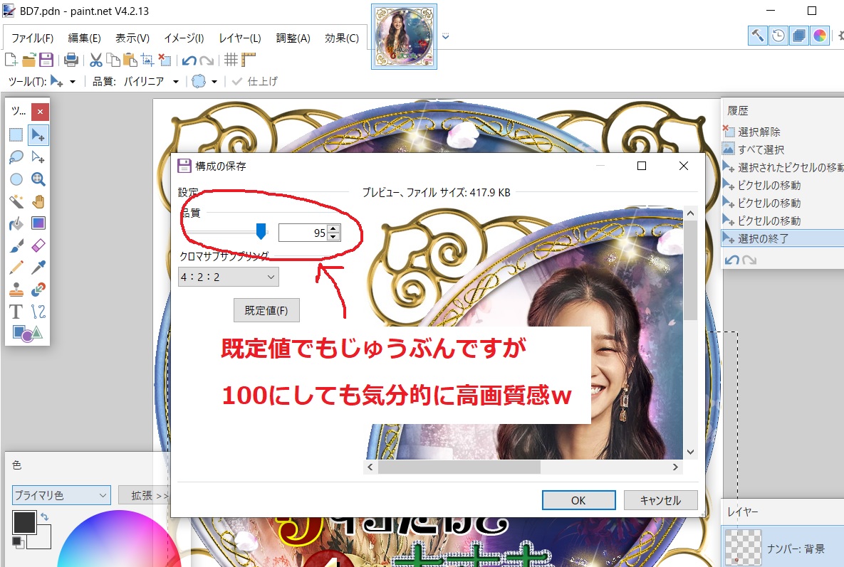Open the ファイル(F) menu
The image size is (844, 567).
click(32, 38)
